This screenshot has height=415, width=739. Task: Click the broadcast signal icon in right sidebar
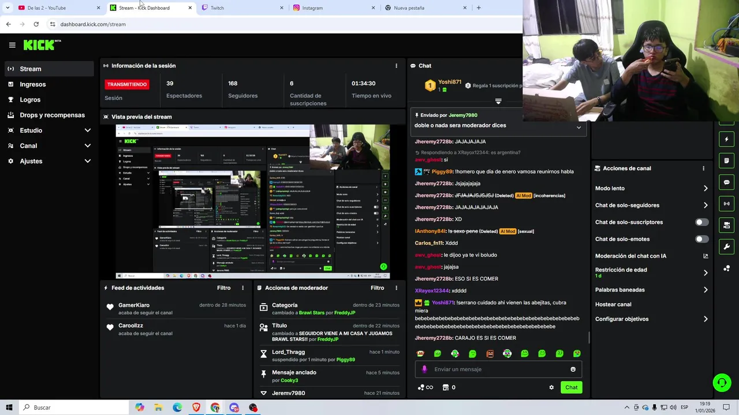(x=726, y=203)
